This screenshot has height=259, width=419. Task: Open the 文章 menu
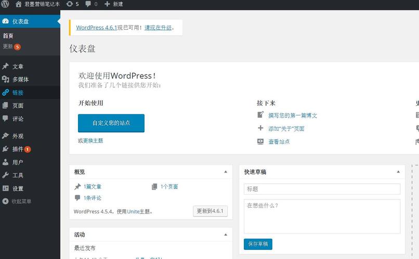(x=30, y=66)
